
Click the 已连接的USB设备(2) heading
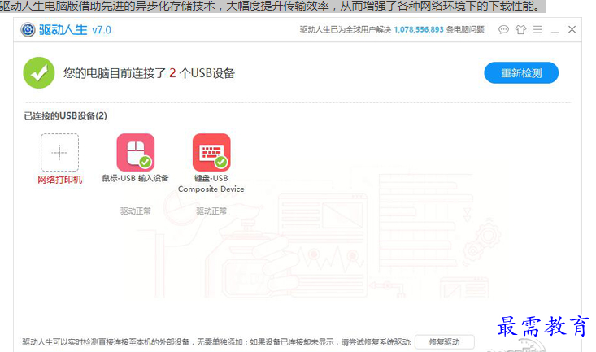click(65, 115)
